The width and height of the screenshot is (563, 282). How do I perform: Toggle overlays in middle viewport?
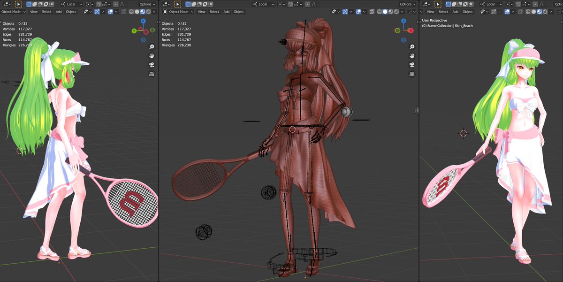358,12
